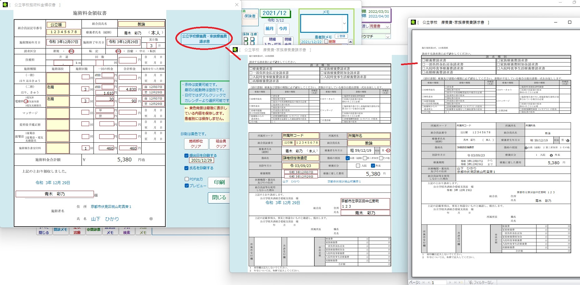Viewport: 580px width, 285px height.
Task: Click the payee name field 青木 彩乃 in receipt
Action: pos(55,194)
